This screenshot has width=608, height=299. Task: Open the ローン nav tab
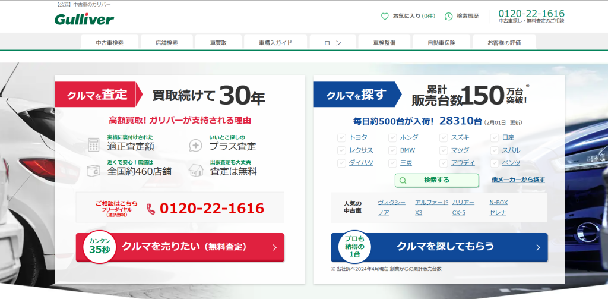click(x=332, y=42)
